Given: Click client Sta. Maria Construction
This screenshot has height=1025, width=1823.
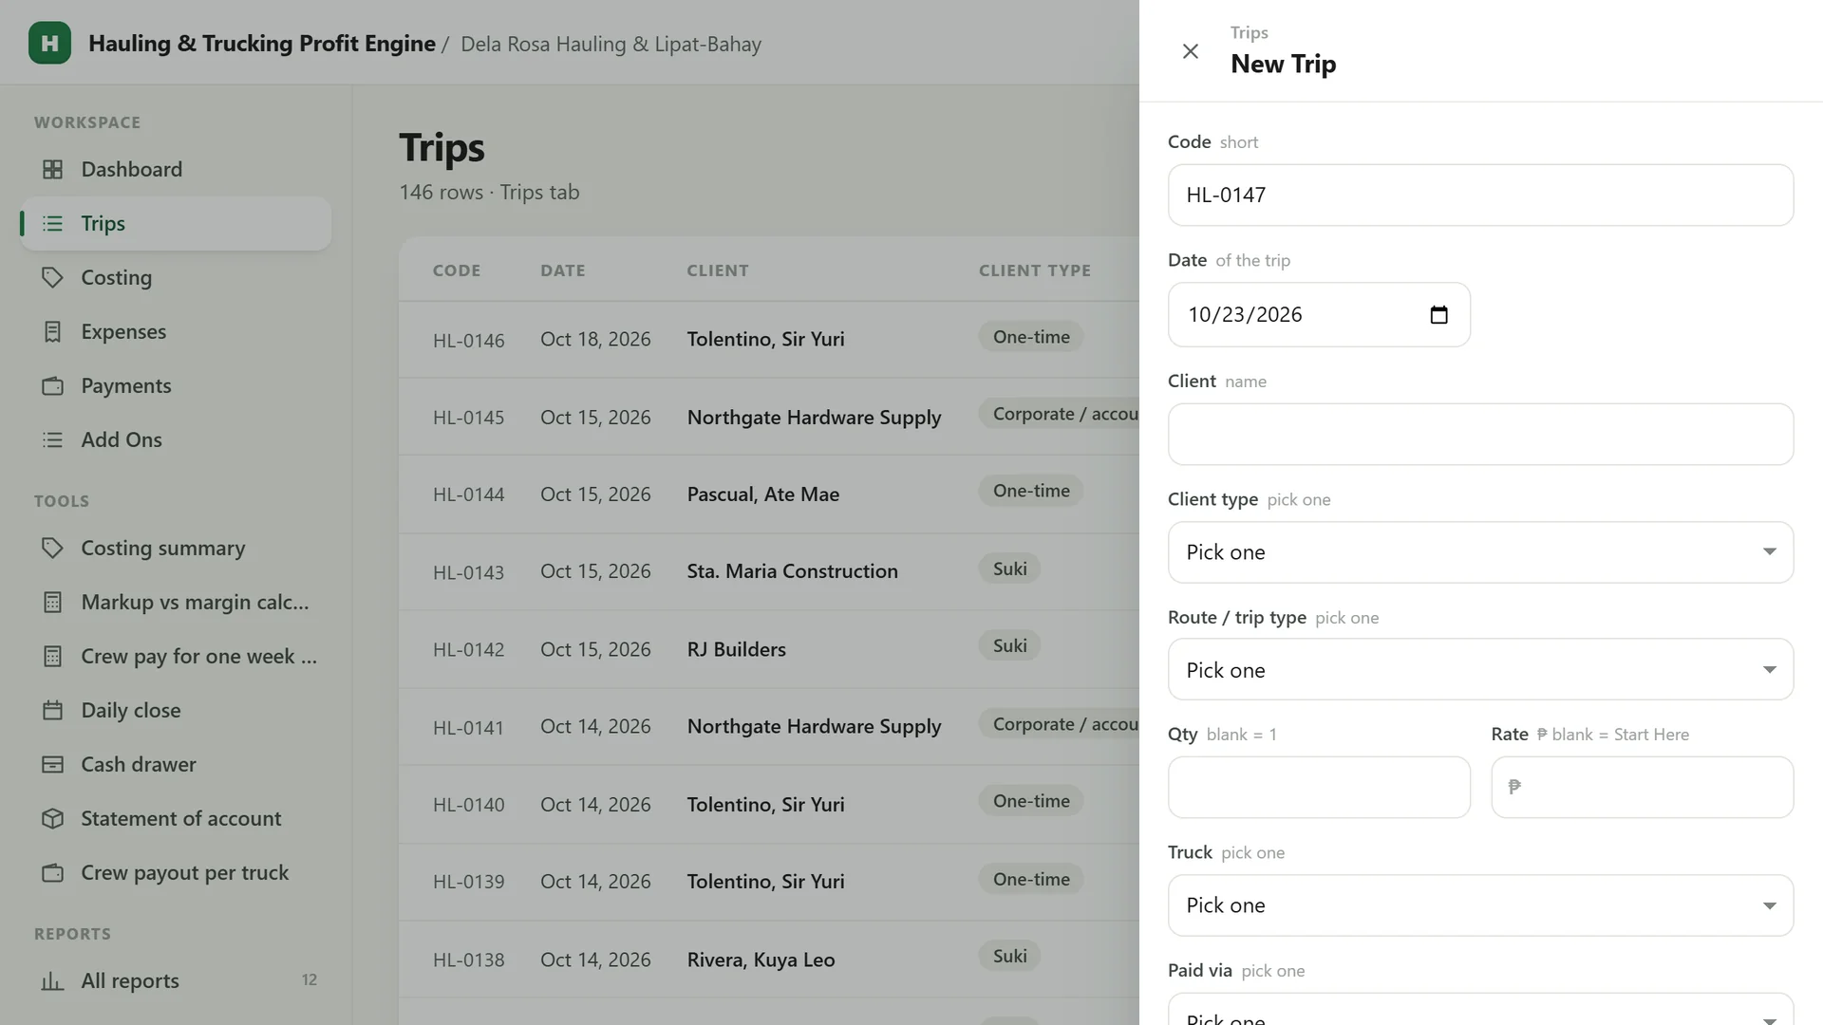Looking at the screenshot, I should pos(792,570).
